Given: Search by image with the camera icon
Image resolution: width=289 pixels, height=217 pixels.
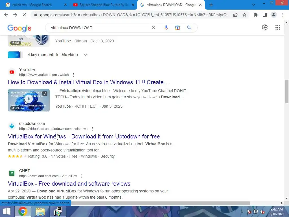Looking at the screenshot, I should [x=177, y=28].
